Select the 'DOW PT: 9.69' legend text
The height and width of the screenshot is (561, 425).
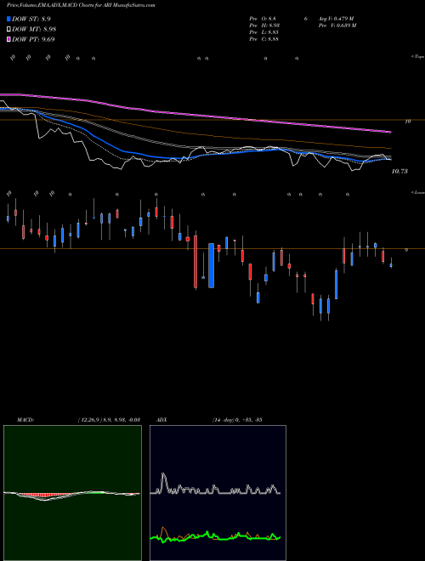coord(33,39)
